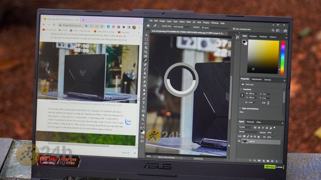The height and width of the screenshot is (180, 321).
Task: Select the Crop tool
Action: (146, 52)
